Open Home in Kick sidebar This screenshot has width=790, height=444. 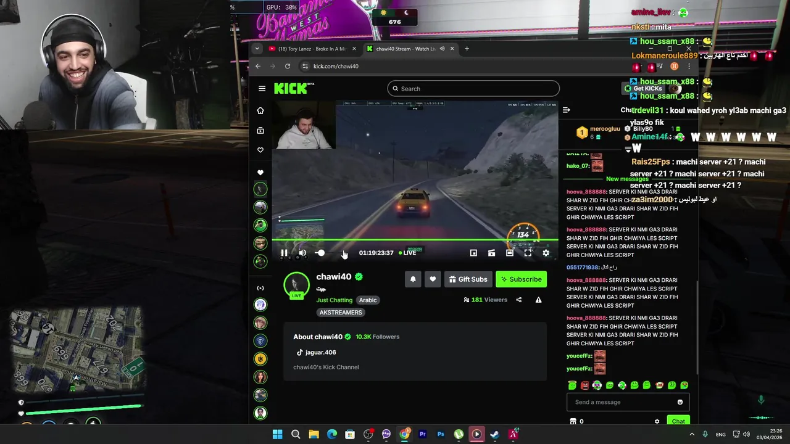click(x=260, y=110)
